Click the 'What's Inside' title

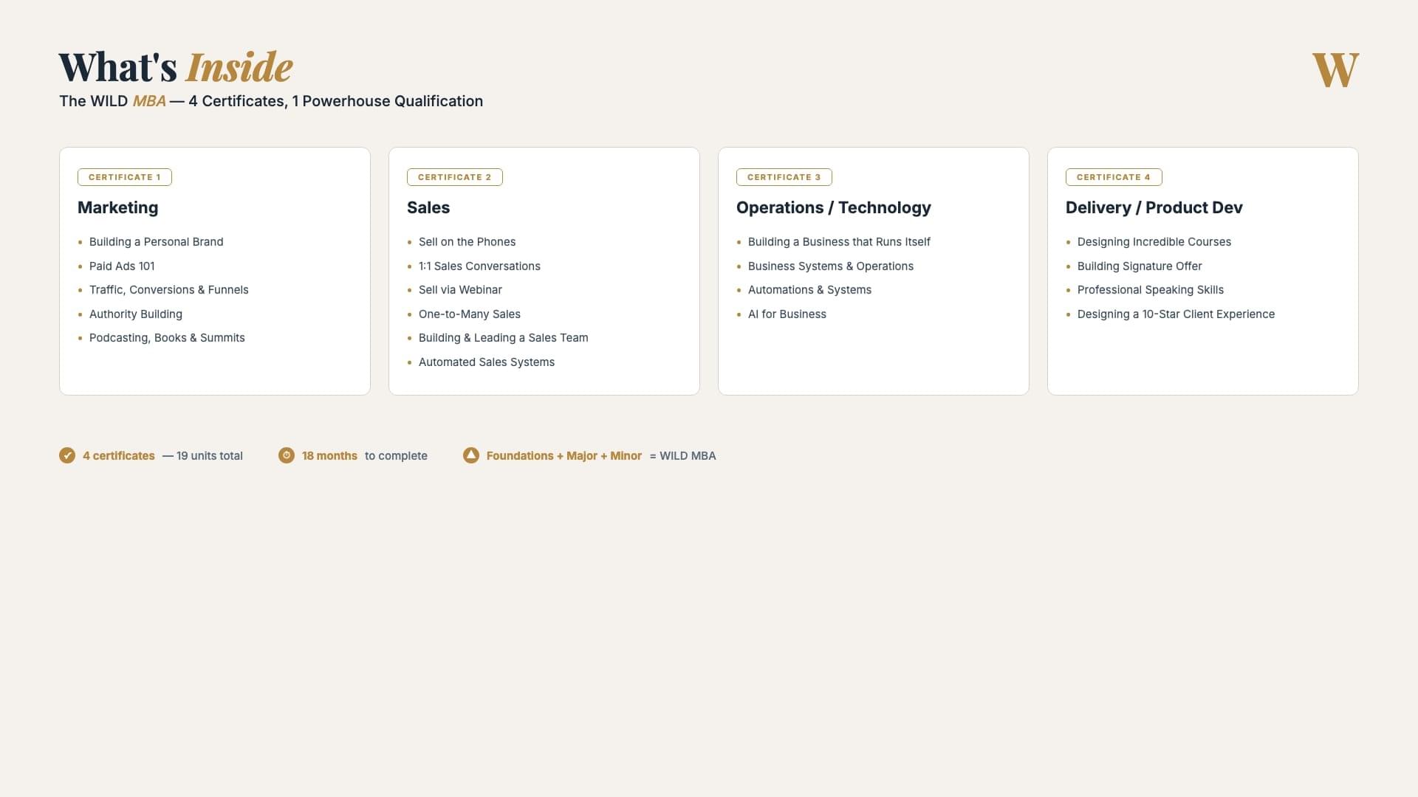point(176,67)
